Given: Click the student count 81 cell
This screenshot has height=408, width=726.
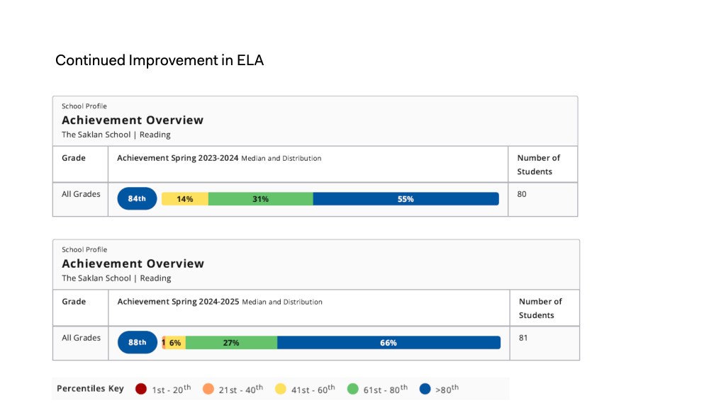Looking at the screenshot, I should (523, 338).
